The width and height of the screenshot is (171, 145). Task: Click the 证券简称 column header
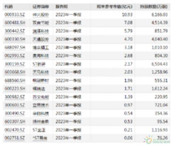[41, 7]
